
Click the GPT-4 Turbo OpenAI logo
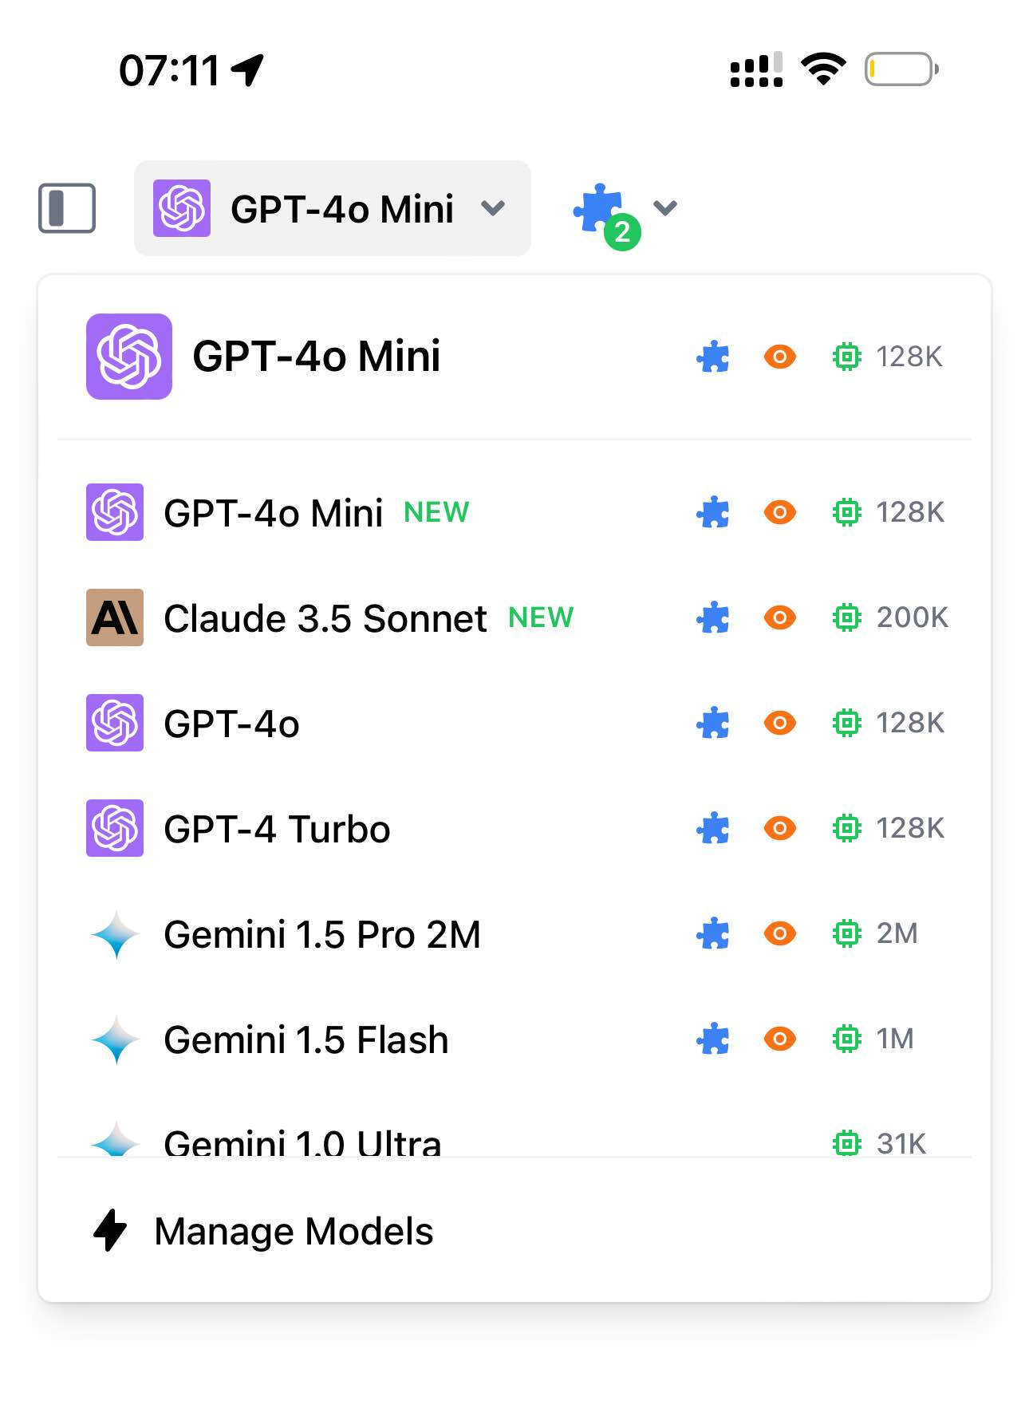(115, 828)
